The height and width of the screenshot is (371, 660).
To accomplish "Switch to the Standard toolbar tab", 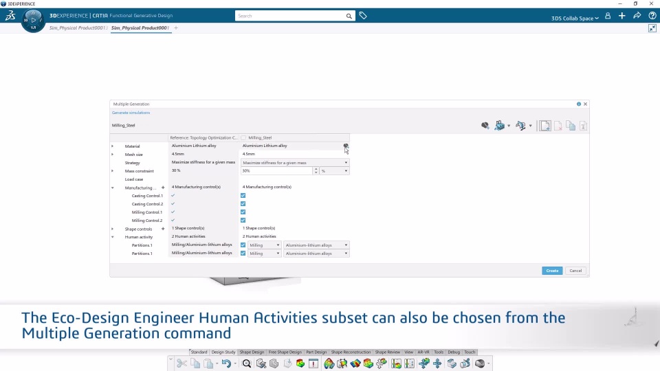I will click(x=199, y=352).
